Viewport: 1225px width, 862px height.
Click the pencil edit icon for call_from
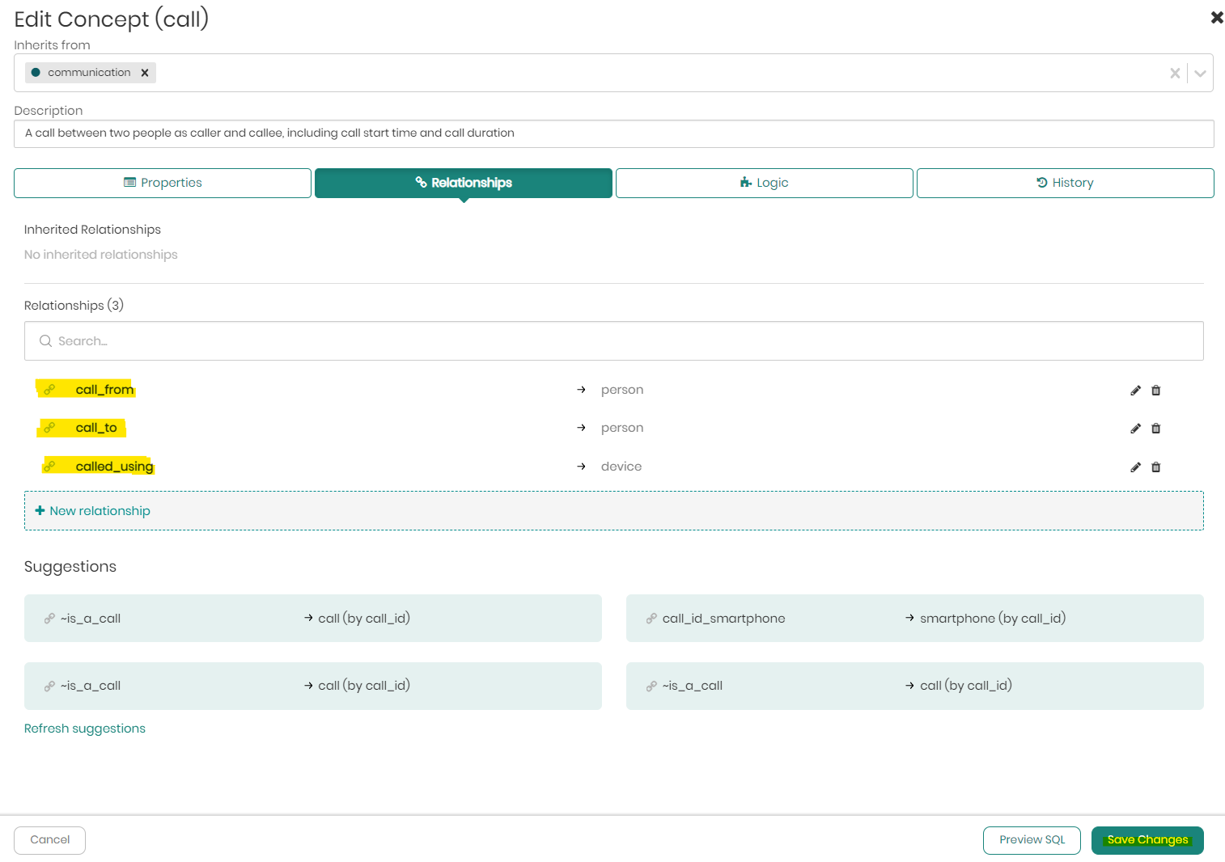click(x=1135, y=391)
